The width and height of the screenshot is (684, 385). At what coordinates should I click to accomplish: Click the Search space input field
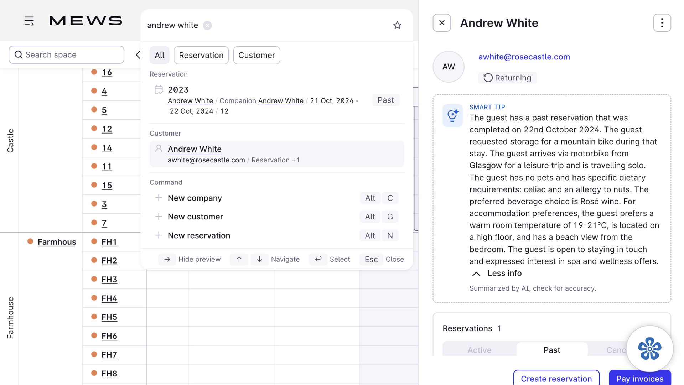coord(67,54)
